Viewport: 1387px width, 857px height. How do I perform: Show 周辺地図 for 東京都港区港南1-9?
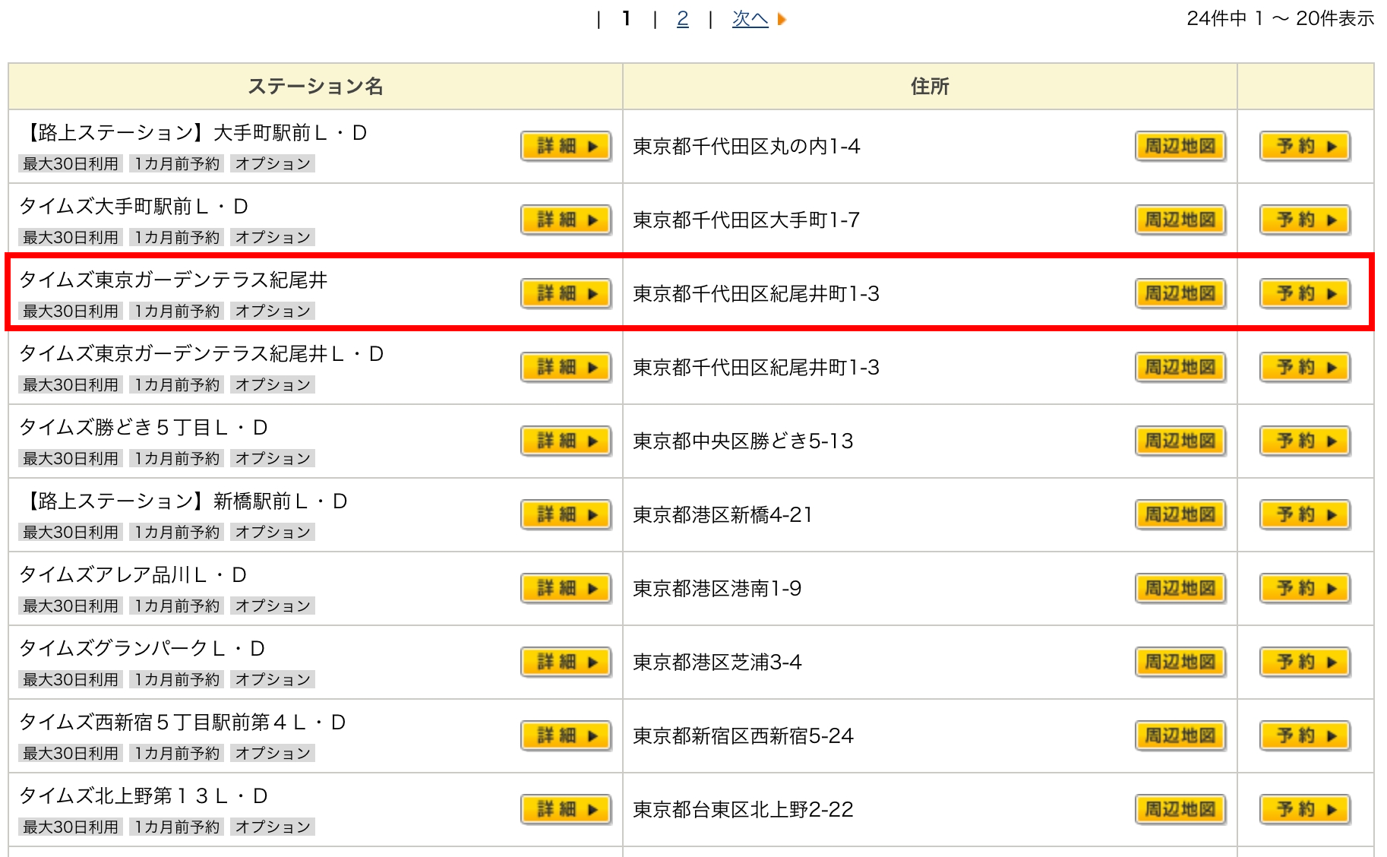point(1180,588)
